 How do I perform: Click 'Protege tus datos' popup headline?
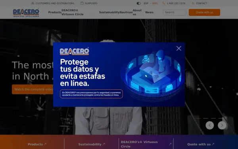pos(83,73)
